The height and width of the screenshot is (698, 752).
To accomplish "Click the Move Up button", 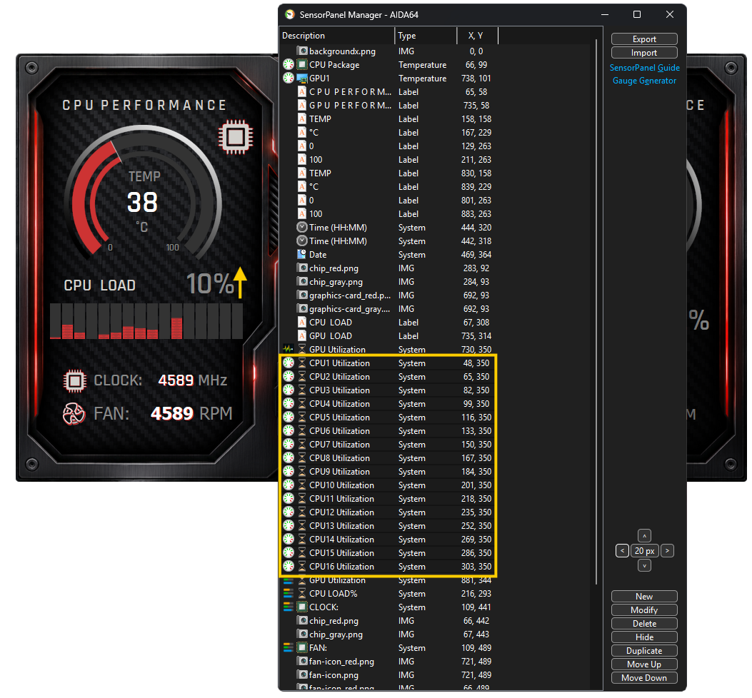I will [644, 664].
